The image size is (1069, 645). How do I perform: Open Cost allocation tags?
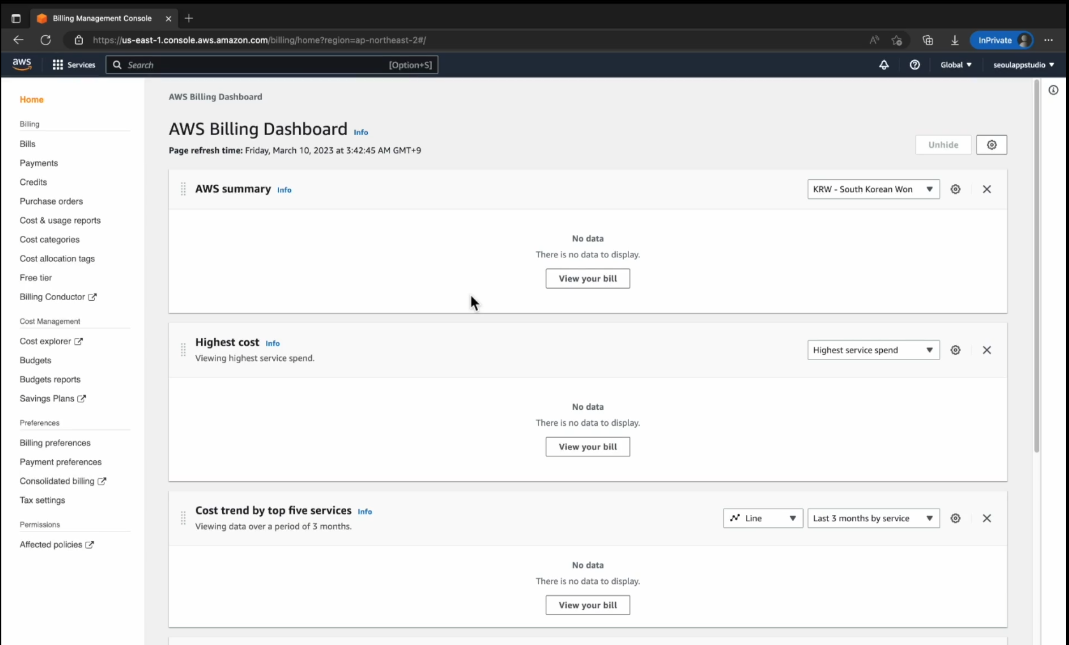pyautogui.click(x=57, y=259)
